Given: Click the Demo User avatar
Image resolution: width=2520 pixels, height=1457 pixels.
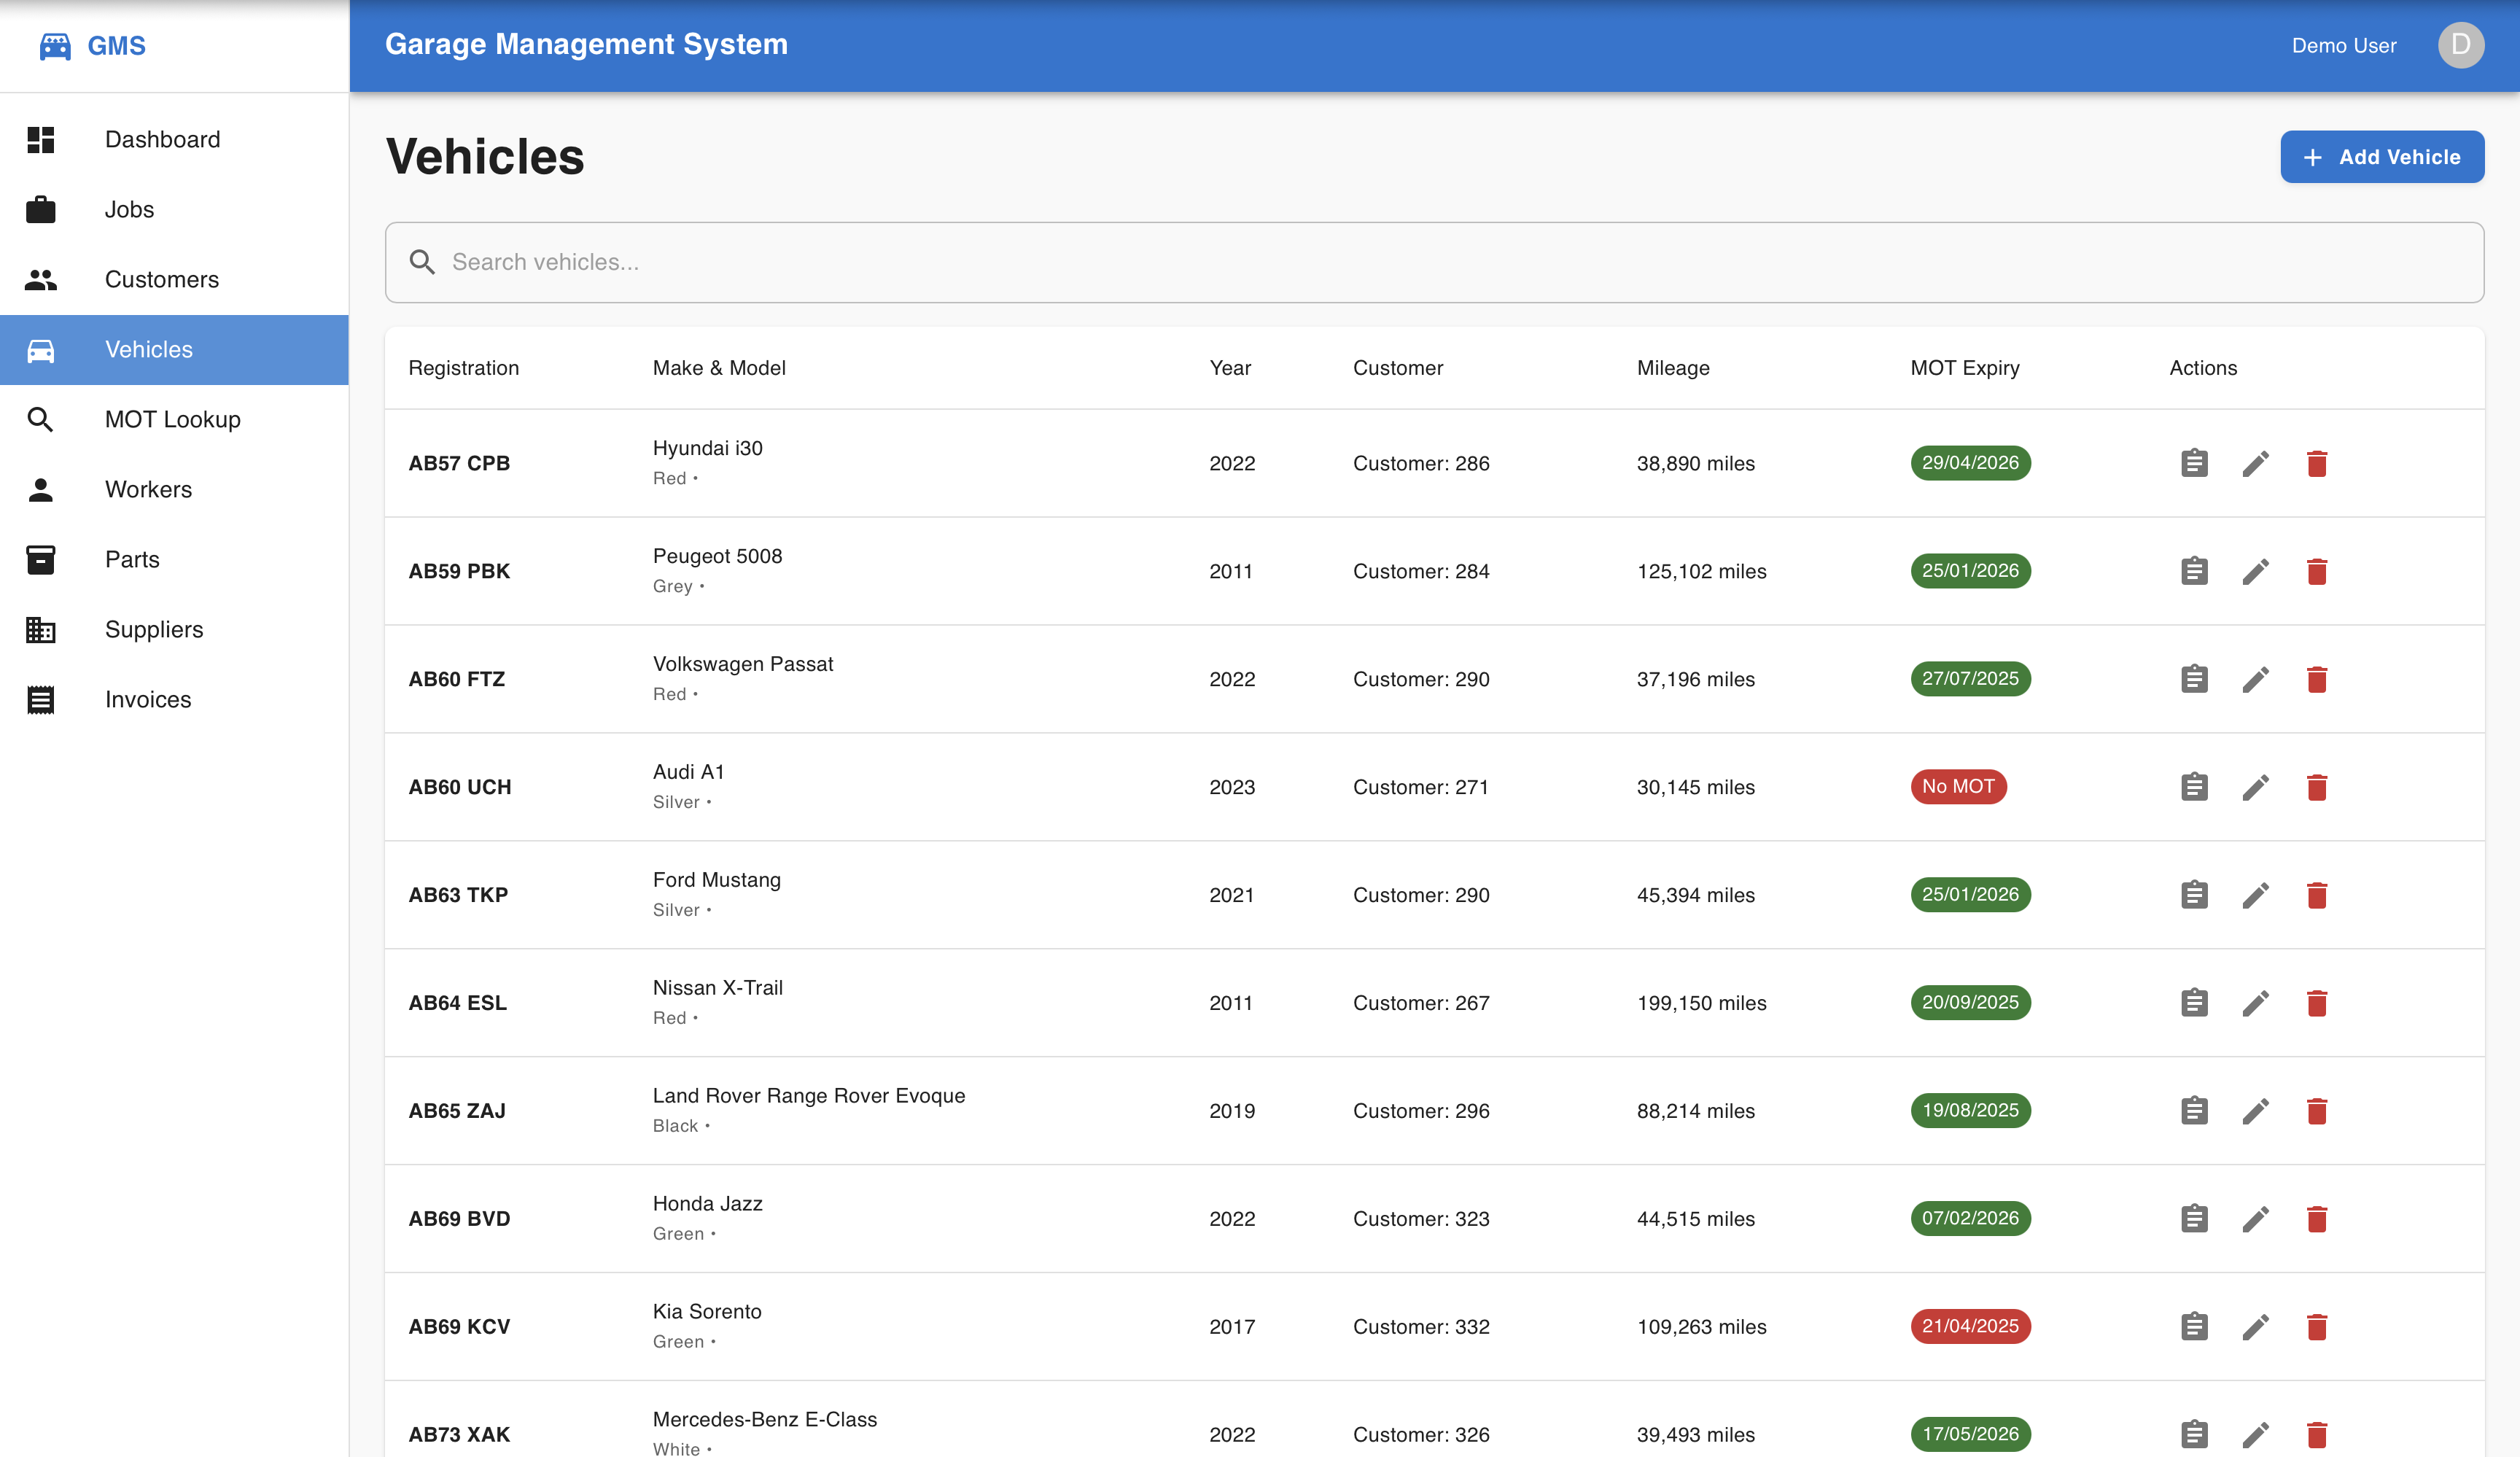Looking at the screenshot, I should pyautogui.click(x=2461, y=45).
